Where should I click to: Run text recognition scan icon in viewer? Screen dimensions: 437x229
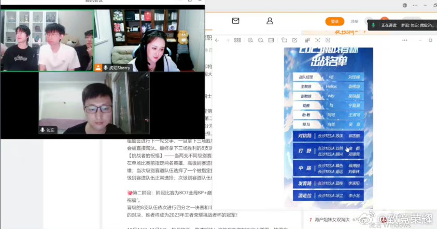point(317,40)
